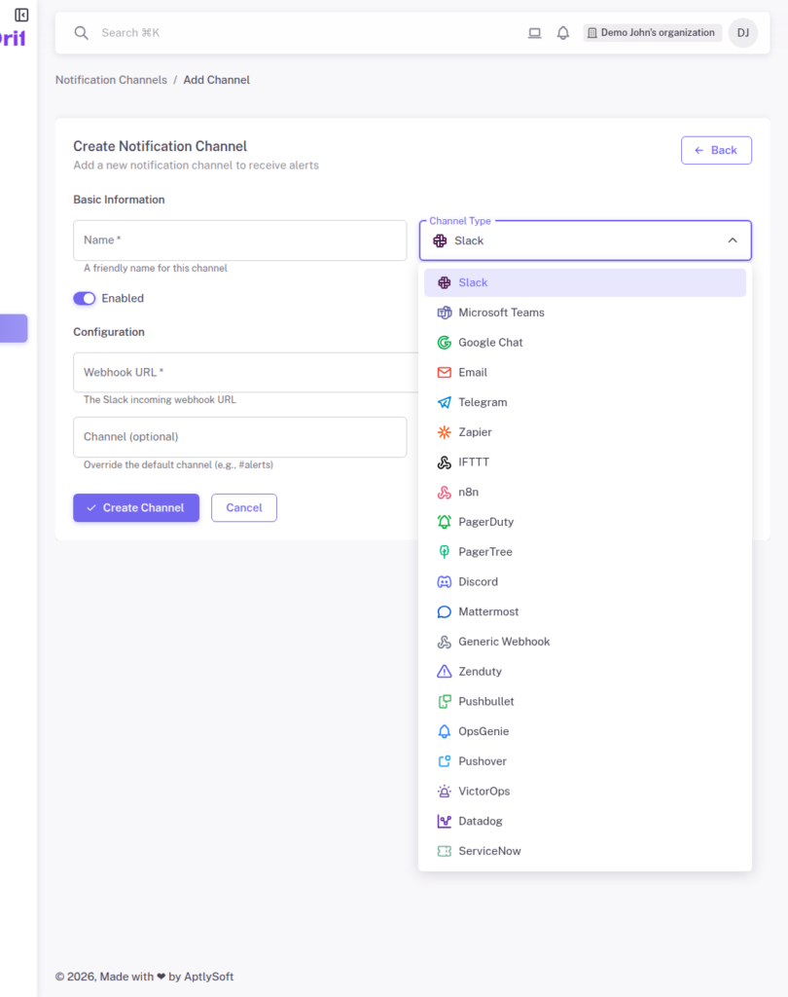Click the Back button

(716, 150)
